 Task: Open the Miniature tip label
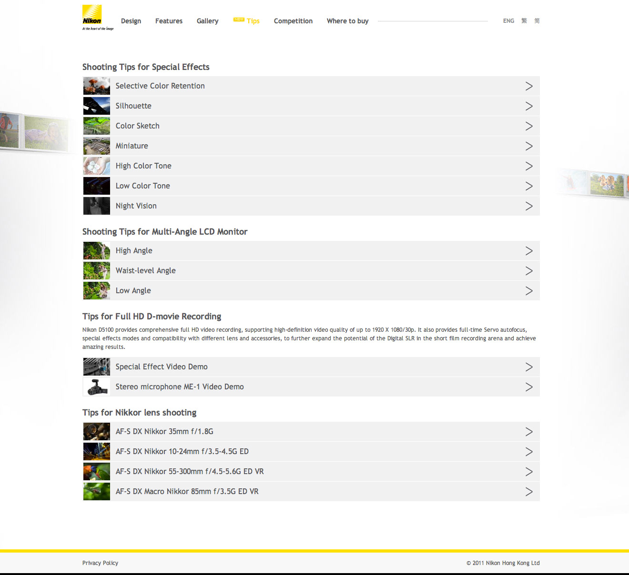click(132, 146)
